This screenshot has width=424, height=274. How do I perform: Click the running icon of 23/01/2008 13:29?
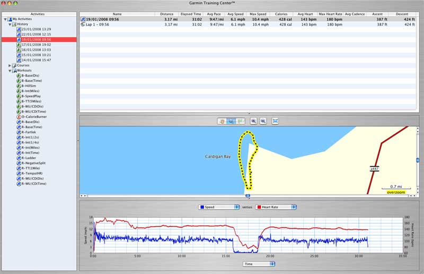click(x=19, y=29)
